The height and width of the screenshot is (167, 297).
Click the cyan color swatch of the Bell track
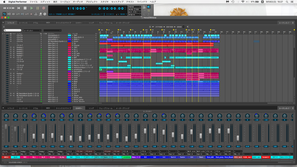pos(69,35)
